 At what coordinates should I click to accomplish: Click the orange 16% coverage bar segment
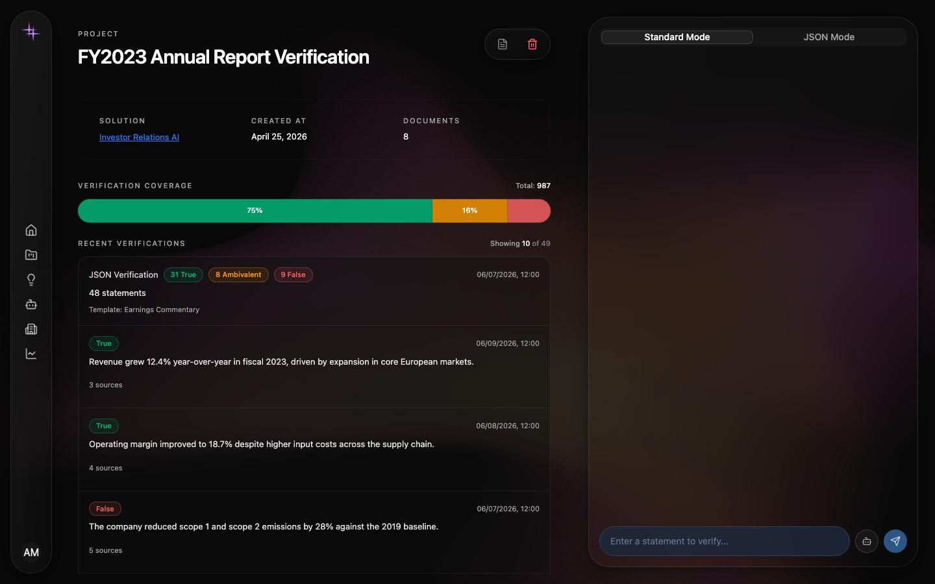tap(469, 211)
